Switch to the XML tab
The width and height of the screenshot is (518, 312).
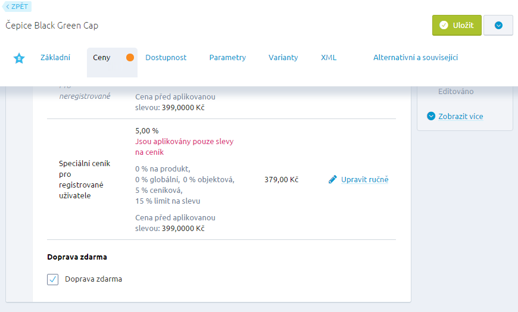point(329,58)
